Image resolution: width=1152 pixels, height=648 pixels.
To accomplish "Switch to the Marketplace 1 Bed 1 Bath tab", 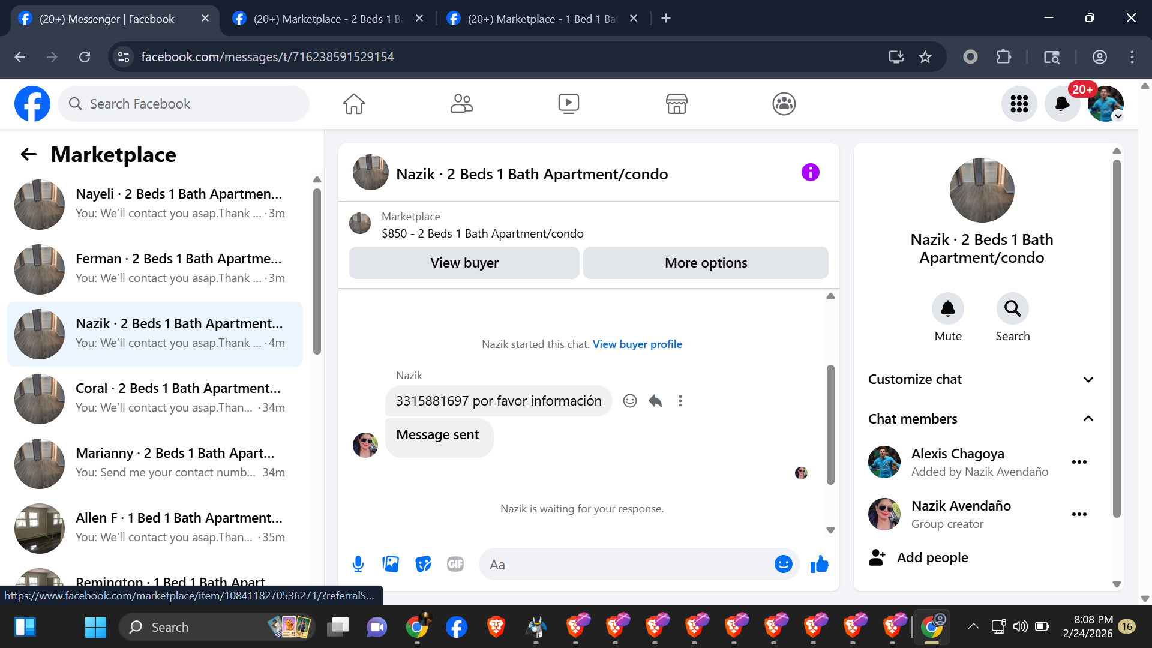I will click(x=540, y=19).
